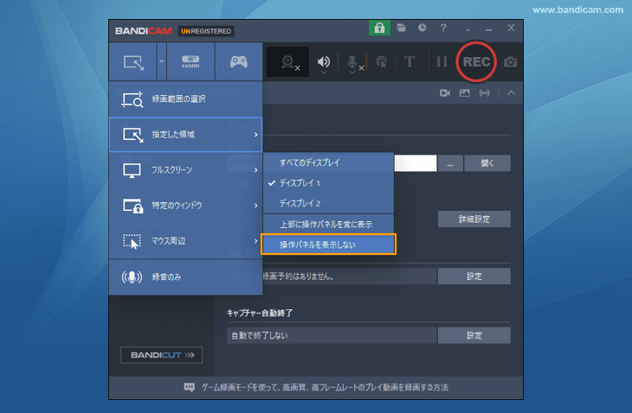This screenshot has height=413, width=632.
Task: Select 上部に操作パネルを常に表示 option
Action: point(328,224)
